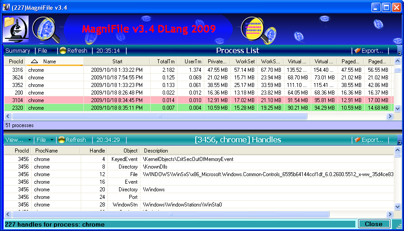Select chrome process row with ProcId 3316

coord(198,70)
